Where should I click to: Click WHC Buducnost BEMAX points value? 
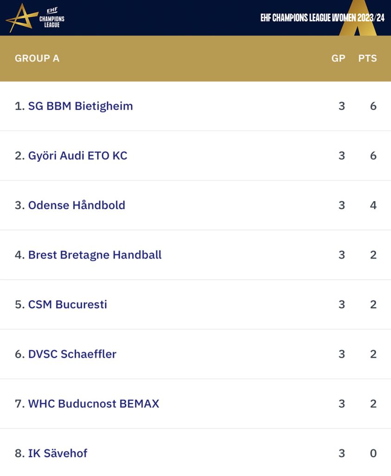click(x=373, y=404)
